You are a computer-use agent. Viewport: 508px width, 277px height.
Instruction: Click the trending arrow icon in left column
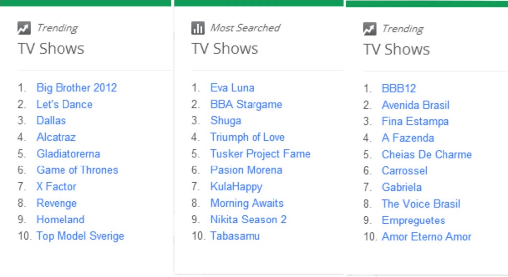(24, 28)
